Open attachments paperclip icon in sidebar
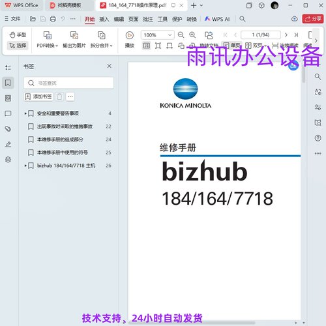The height and width of the screenshot is (326, 326). pyautogui.click(x=8, y=129)
